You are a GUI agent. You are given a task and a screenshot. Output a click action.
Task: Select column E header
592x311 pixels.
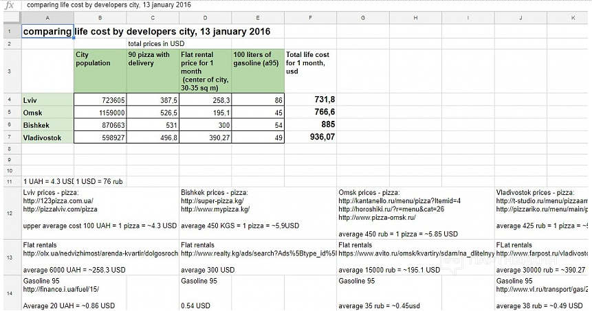[258, 18]
